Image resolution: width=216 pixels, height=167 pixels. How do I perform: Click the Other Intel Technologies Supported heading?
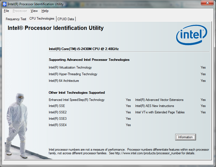tap(77, 93)
